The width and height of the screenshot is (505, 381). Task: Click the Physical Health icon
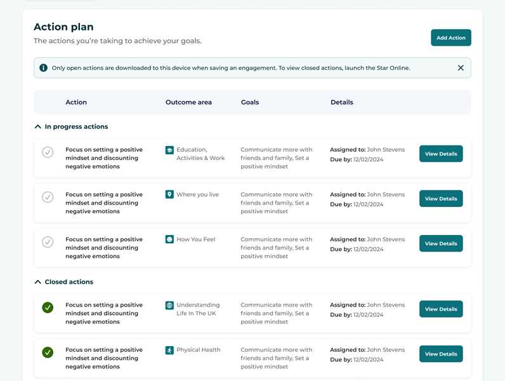[169, 350]
